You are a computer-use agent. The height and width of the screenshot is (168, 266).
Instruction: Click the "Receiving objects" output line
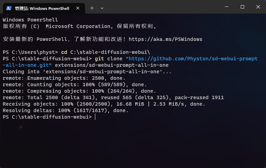pyautogui.click(x=102, y=104)
